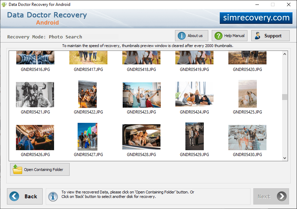Viewport: 297px width, 209px height.
Task: Click file name GNDR05427.JPG
Action: point(88,155)
